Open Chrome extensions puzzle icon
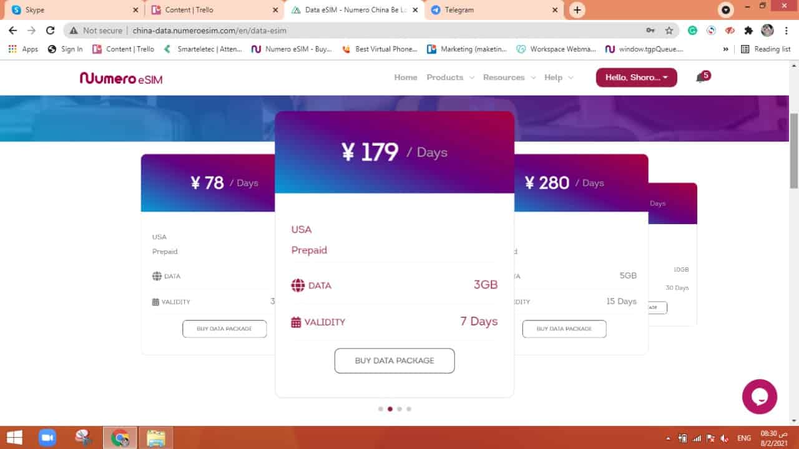 748,30
